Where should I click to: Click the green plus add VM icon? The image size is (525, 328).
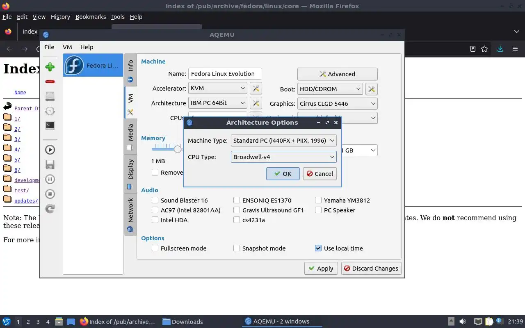pos(50,67)
